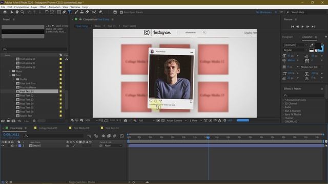328x184 pixels.
Task: Open the OpenSans font family dropdown
Action: point(295,45)
